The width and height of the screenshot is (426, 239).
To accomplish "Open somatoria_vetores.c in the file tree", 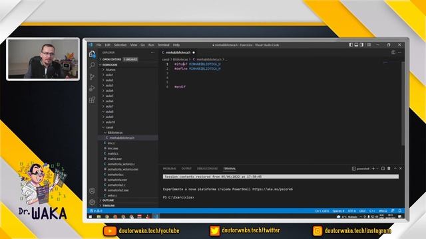I will [121, 164].
